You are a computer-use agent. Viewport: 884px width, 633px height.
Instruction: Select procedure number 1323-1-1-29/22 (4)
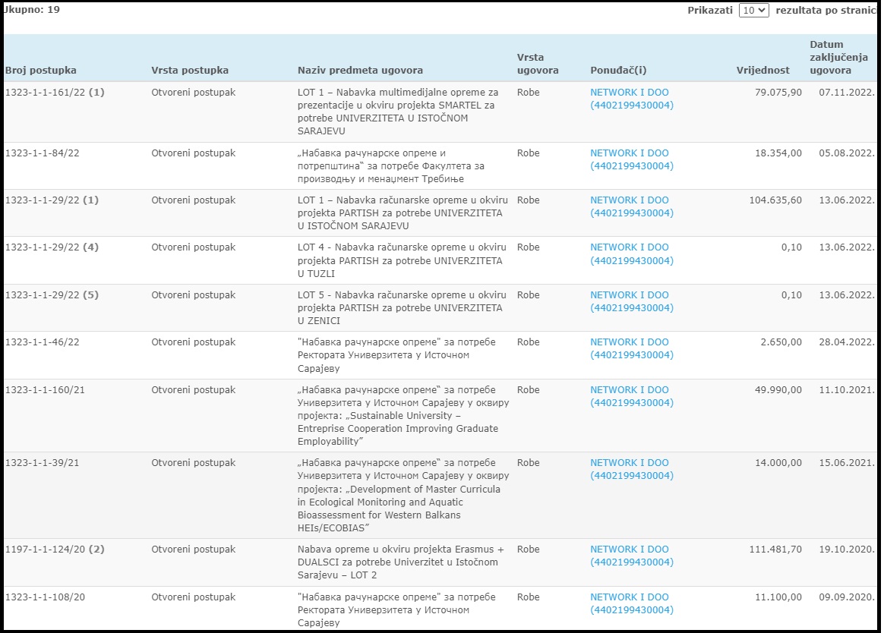coord(52,247)
